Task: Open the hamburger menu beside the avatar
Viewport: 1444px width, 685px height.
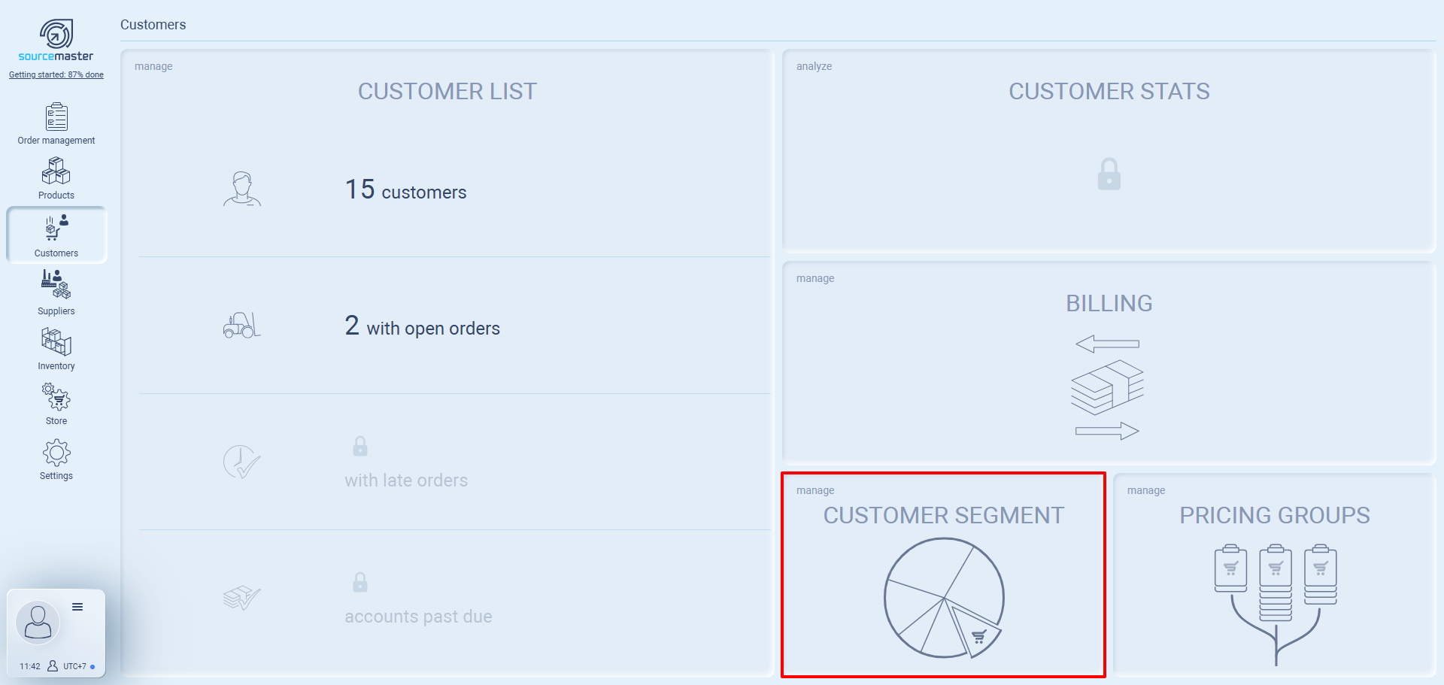Action: point(77,607)
